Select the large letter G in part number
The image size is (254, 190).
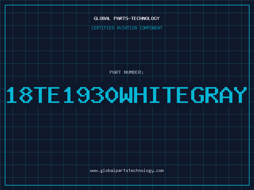pos(197,95)
